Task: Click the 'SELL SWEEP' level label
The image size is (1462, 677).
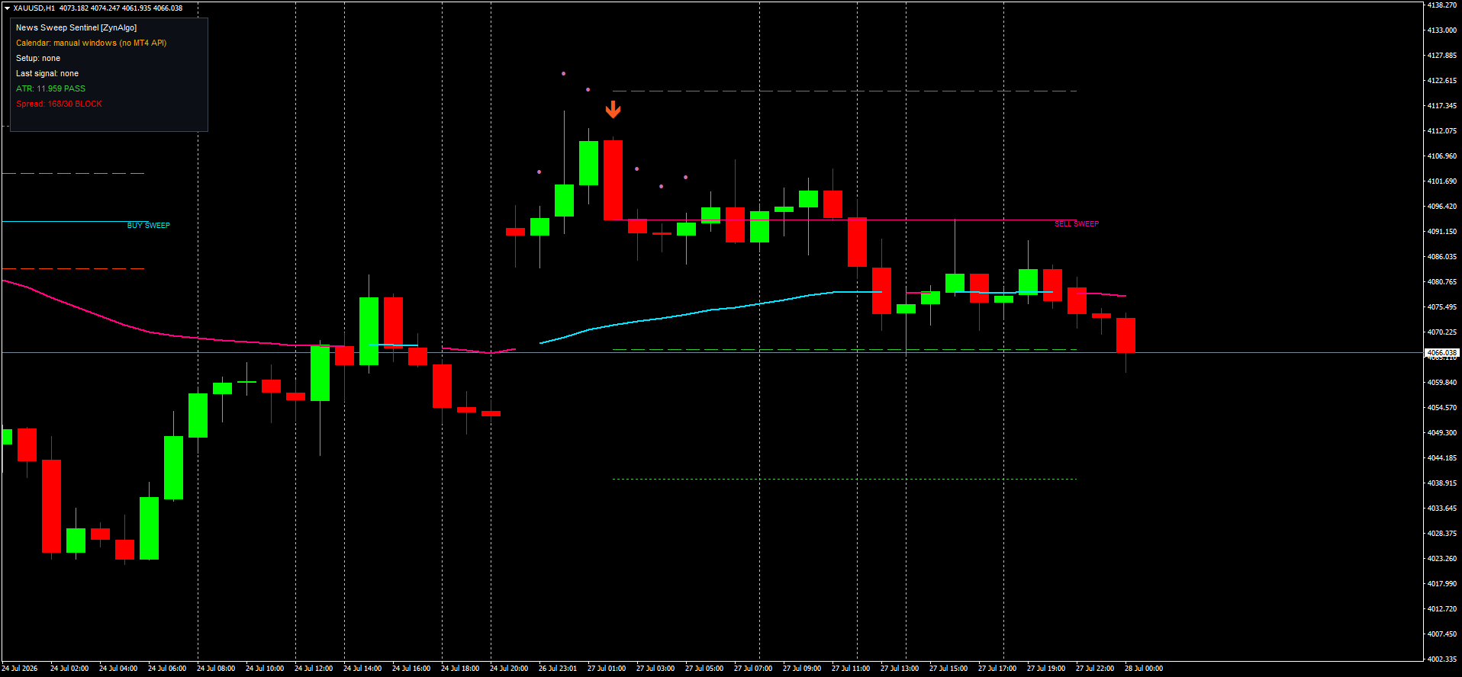Action: (x=1077, y=224)
